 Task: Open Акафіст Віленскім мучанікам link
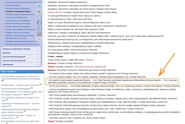pos(18,26)
